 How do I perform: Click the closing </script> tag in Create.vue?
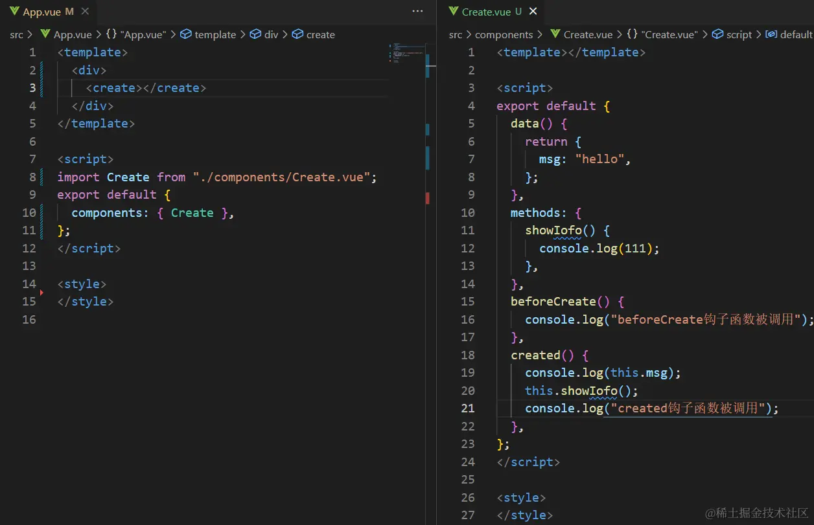528,462
